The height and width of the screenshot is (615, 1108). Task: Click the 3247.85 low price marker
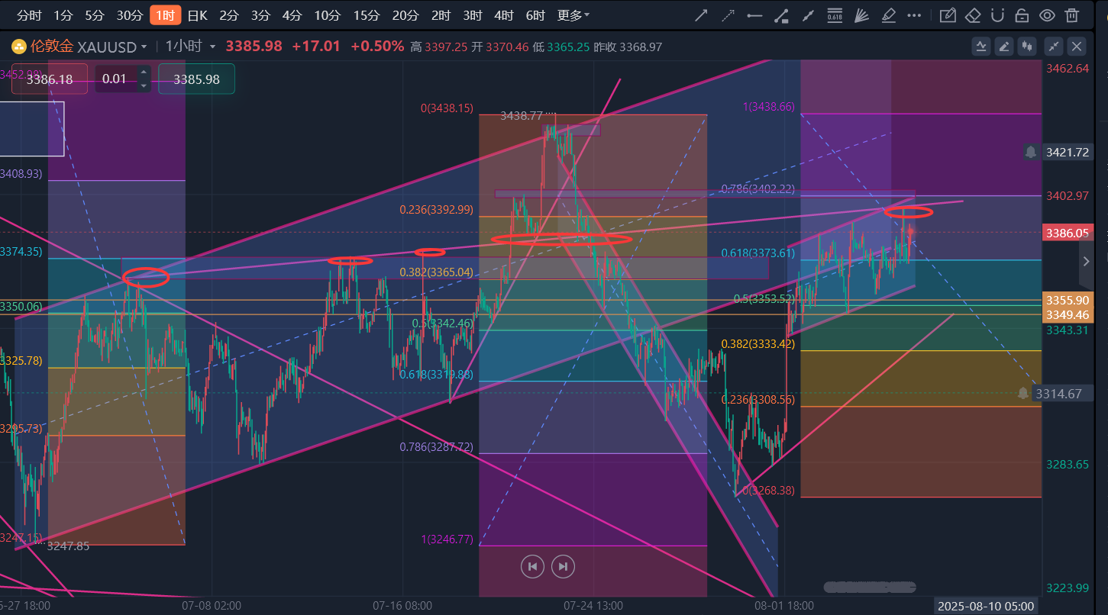68,546
